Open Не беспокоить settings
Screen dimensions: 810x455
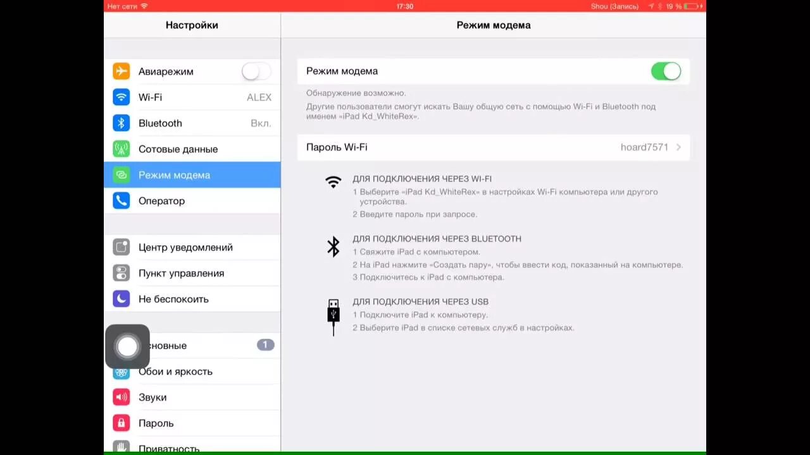coord(192,299)
